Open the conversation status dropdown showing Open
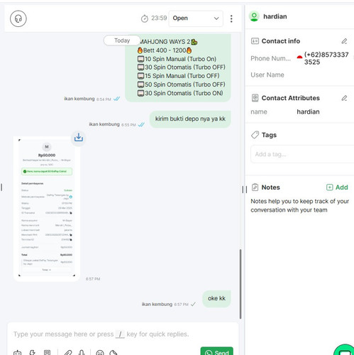The width and height of the screenshot is (354, 355). (x=196, y=18)
